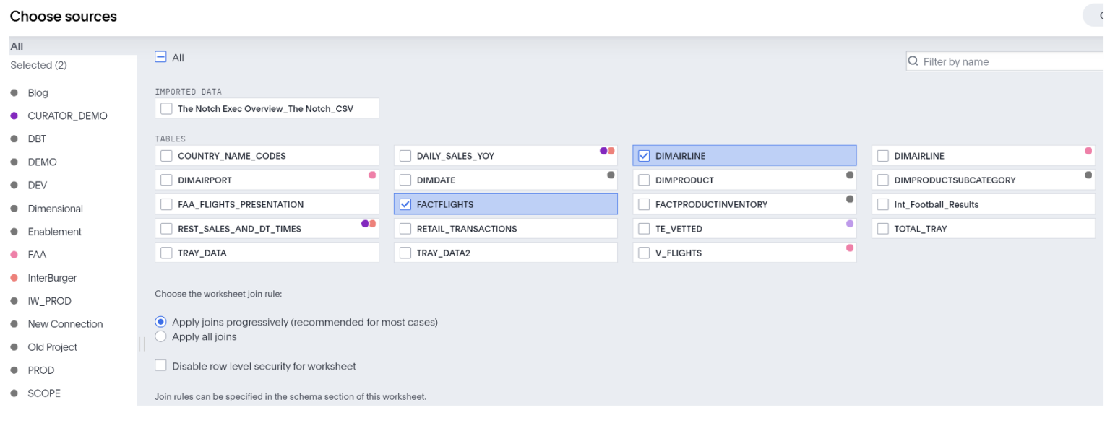Click the gray dot on DIMDATE row
Image resolution: width=1110 pixels, height=423 pixels.
pos(610,175)
